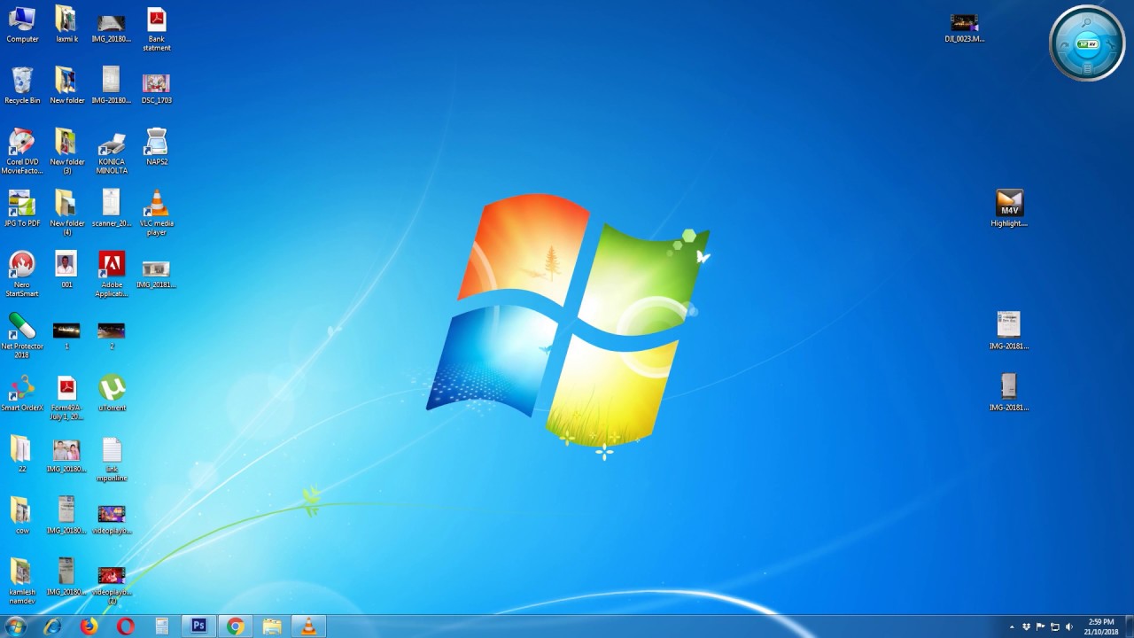
Task: Open the KONICA MINOLTA printer shortcut
Action: click(112, 152)
